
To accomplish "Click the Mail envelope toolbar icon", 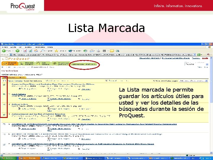I will tap(92, 51).
